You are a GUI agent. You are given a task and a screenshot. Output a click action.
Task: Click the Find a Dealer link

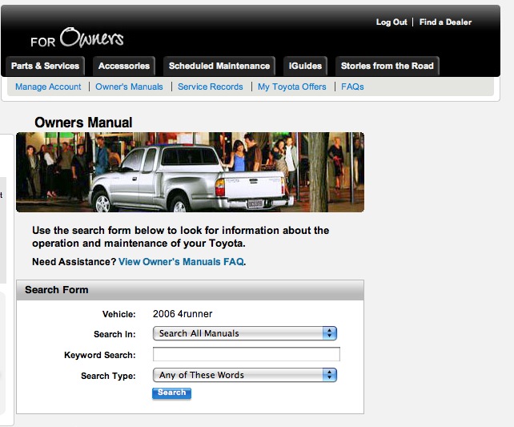click(x=445, y=22)
